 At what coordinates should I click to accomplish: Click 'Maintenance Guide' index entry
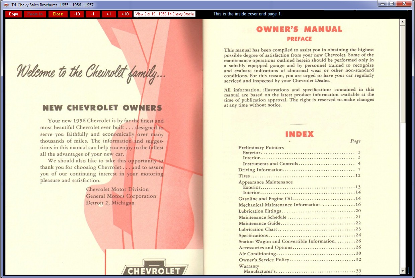[x=300, y=223]
